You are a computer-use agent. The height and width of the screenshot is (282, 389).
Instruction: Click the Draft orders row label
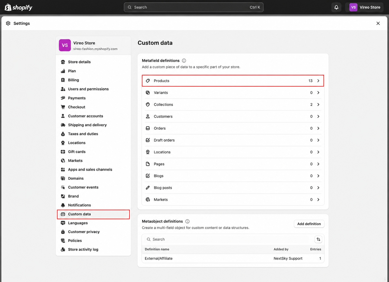click(164, 140)
